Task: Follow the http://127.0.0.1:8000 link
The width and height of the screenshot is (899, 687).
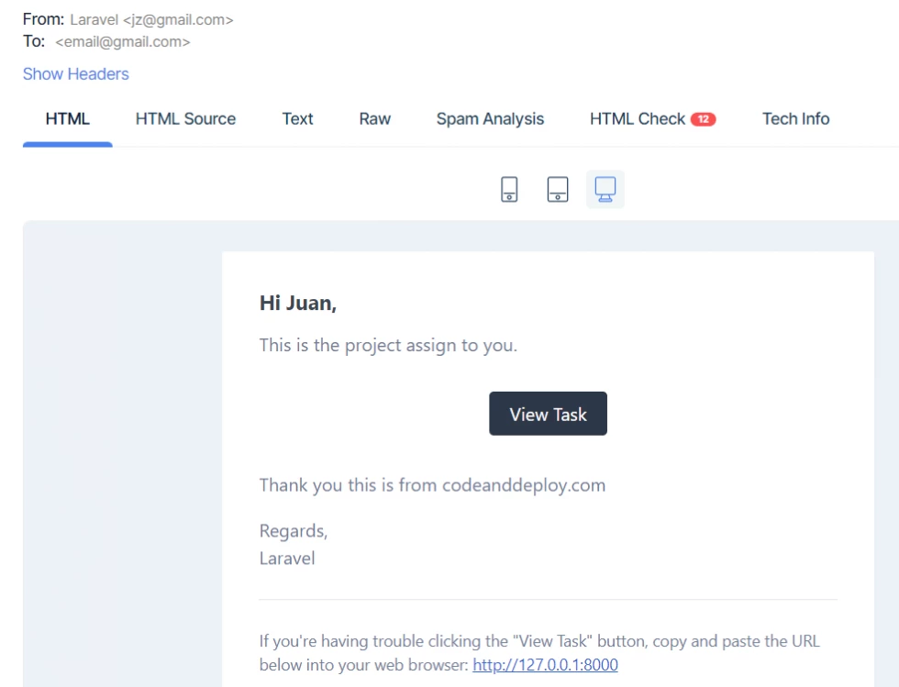Action: click(x=545, y=664)
